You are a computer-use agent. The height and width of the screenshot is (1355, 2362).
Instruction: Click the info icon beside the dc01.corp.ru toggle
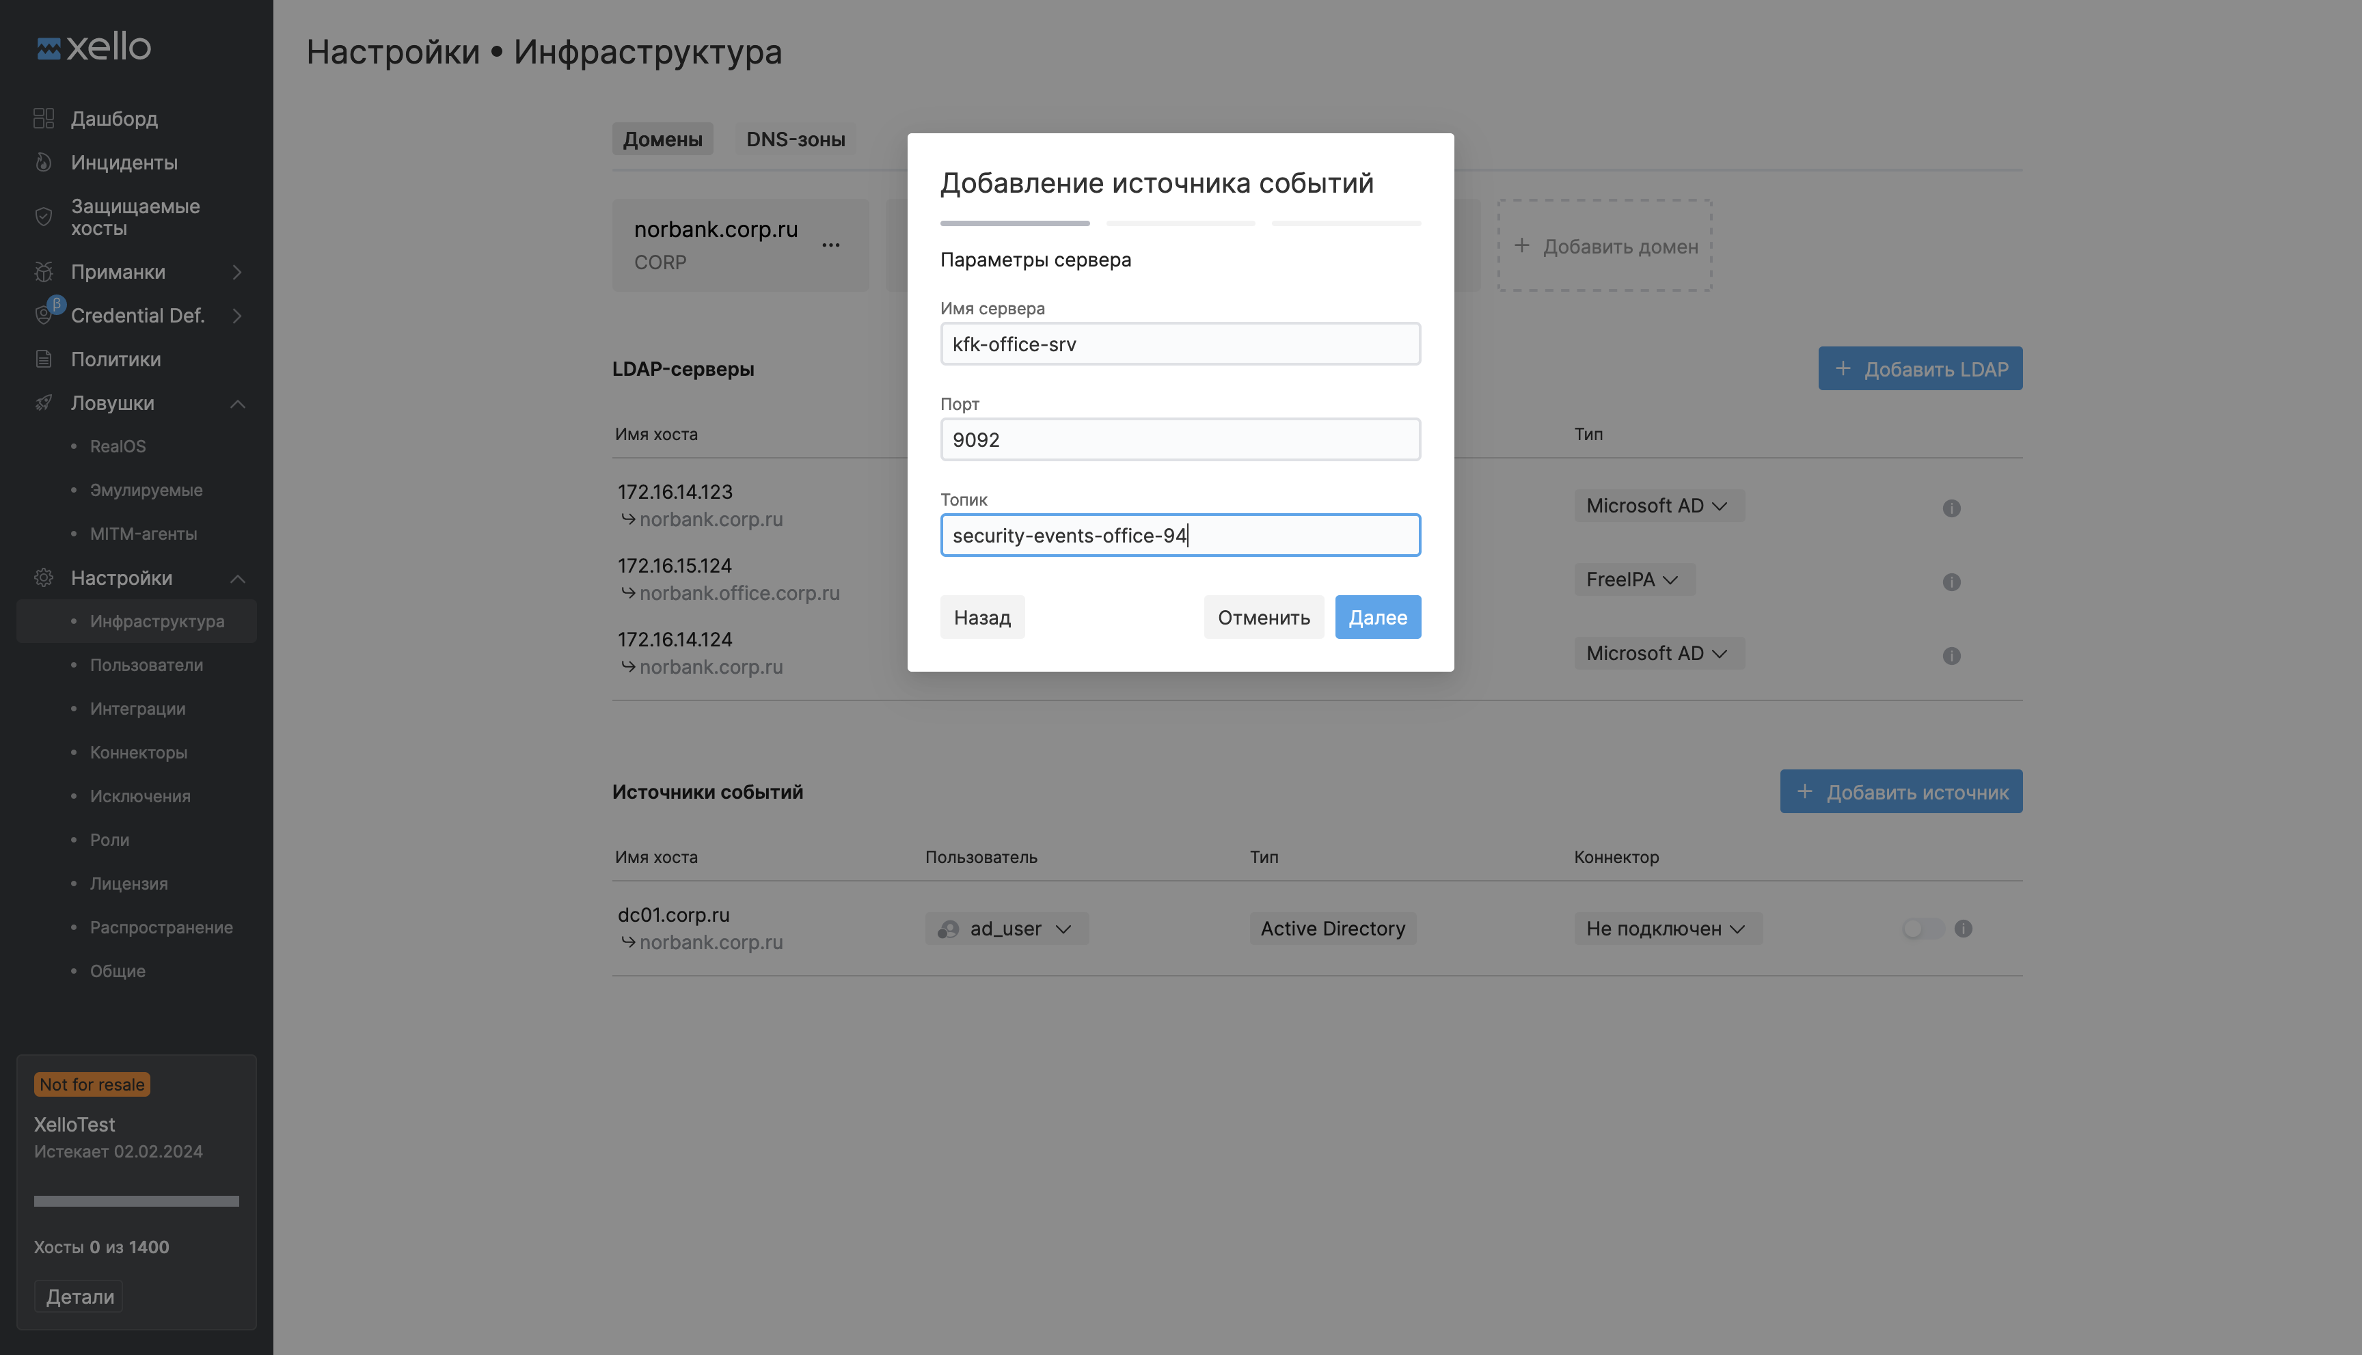pos(1963,928)
